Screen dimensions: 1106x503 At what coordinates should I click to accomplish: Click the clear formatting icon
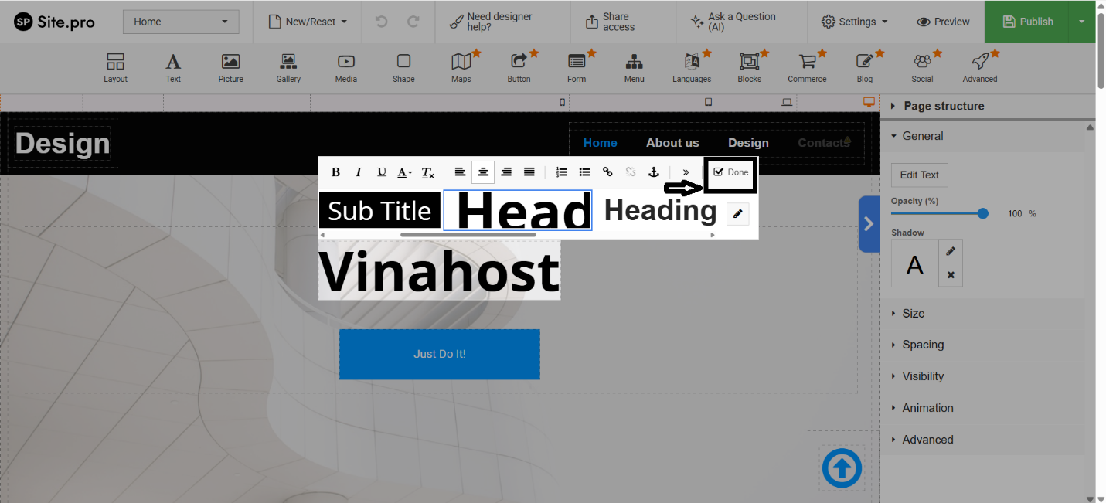click(427, 172)
